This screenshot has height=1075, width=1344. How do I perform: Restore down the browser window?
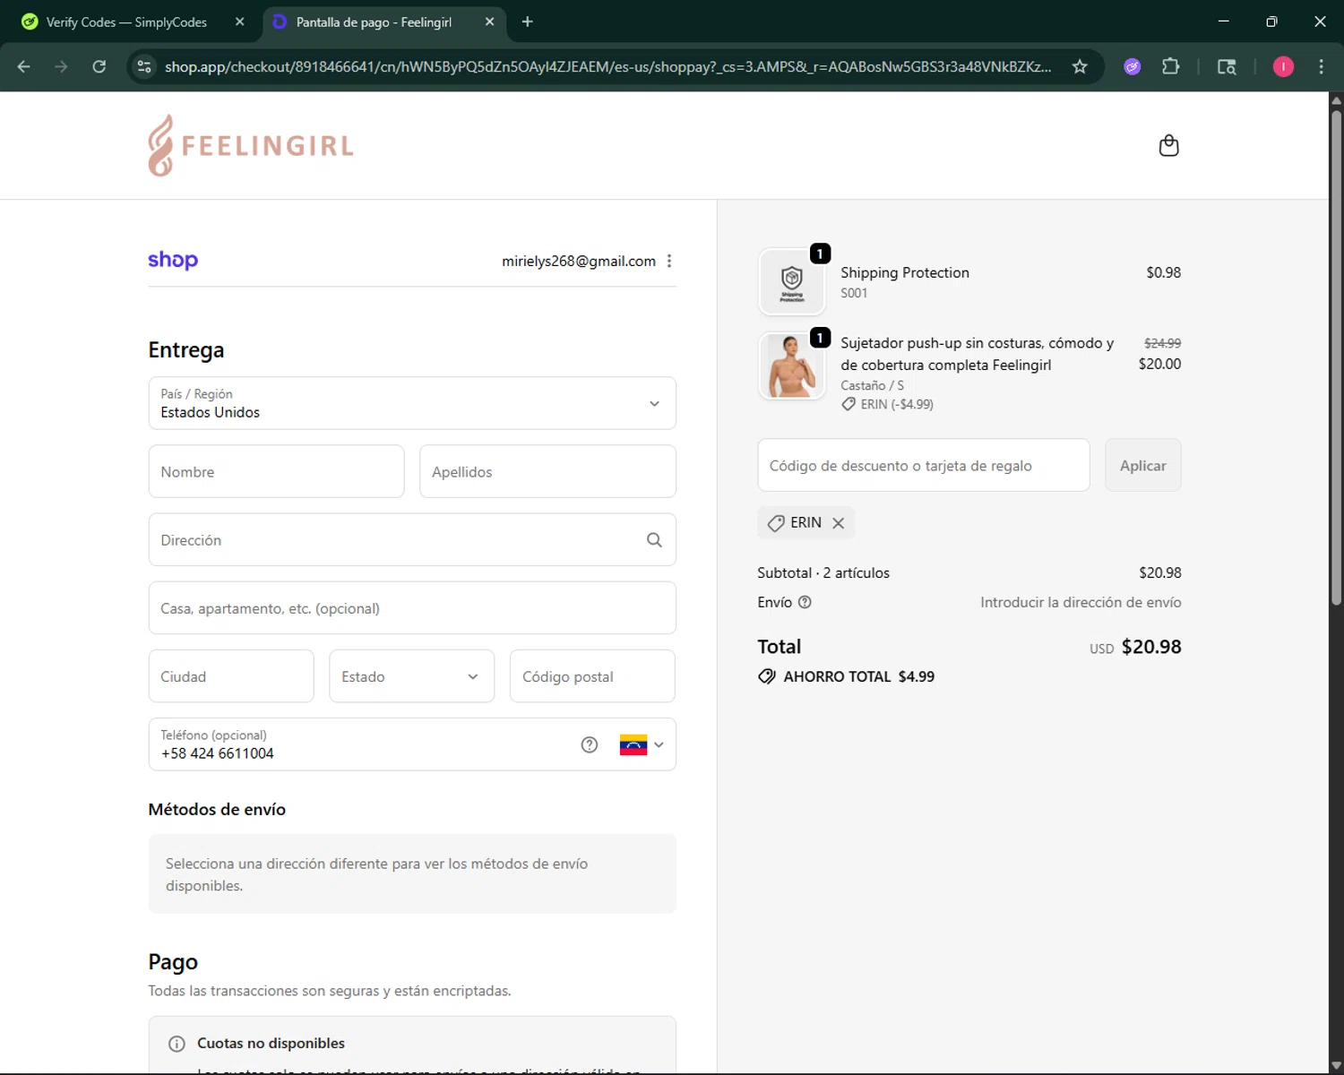click(1271, 21)
